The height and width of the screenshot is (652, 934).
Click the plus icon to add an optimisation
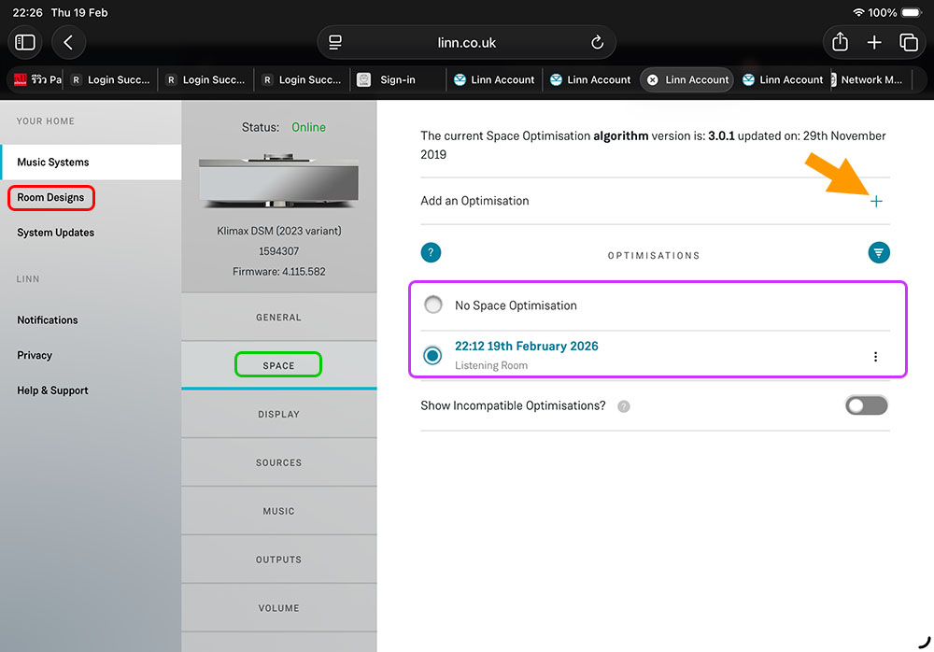(x=876, y=201)
